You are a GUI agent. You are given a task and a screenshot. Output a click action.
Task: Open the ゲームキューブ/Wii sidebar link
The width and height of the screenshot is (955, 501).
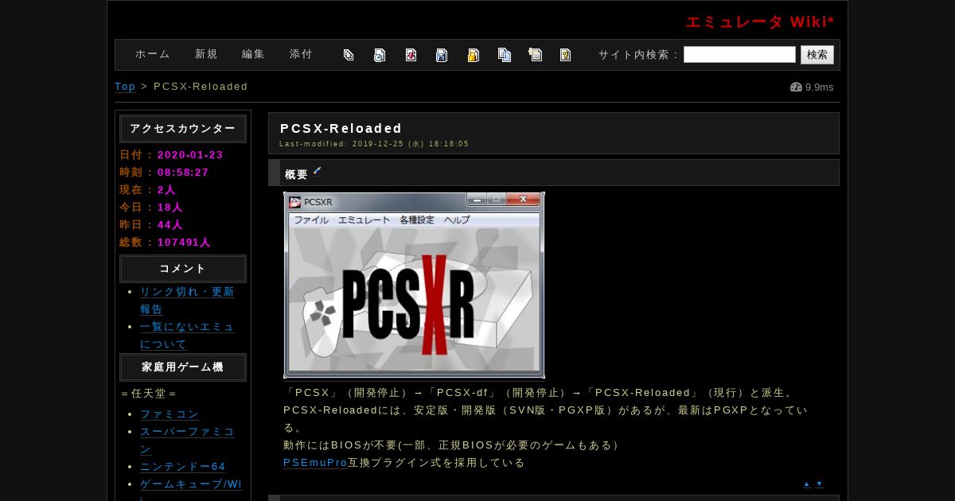tap(191, 491)
